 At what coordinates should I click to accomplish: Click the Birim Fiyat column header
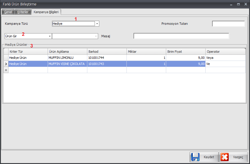185,52
